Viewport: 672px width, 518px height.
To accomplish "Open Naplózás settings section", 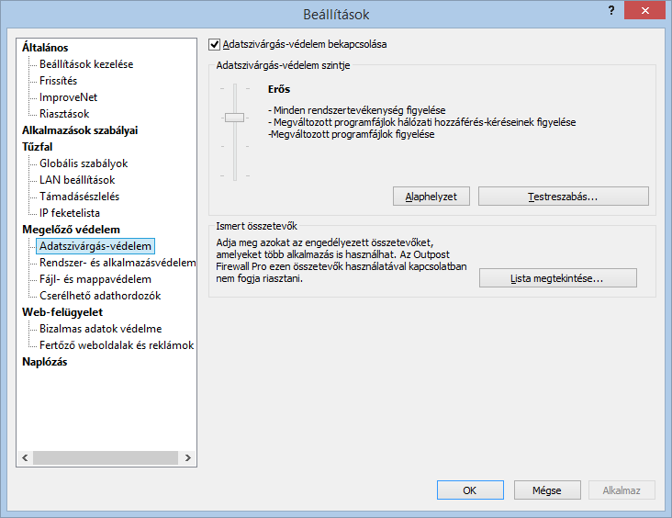I will pos(45,362).
